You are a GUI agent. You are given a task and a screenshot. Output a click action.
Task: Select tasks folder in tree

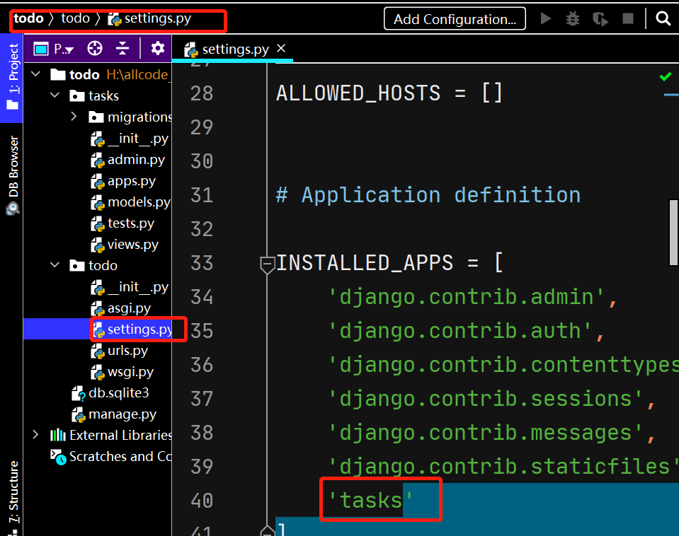click(x=94, y=95)
